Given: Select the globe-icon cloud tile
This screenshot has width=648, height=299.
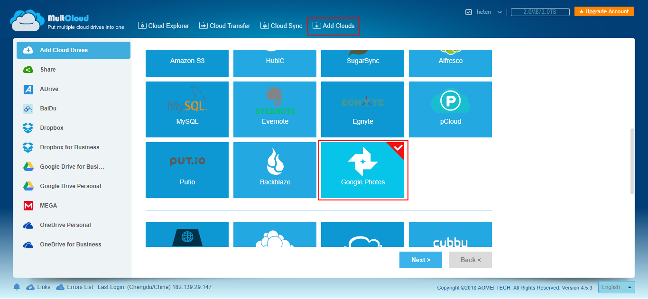Looking at the screenshot, I should [187, 235].
